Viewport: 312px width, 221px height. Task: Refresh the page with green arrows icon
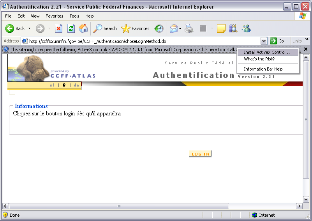point(71,28)
